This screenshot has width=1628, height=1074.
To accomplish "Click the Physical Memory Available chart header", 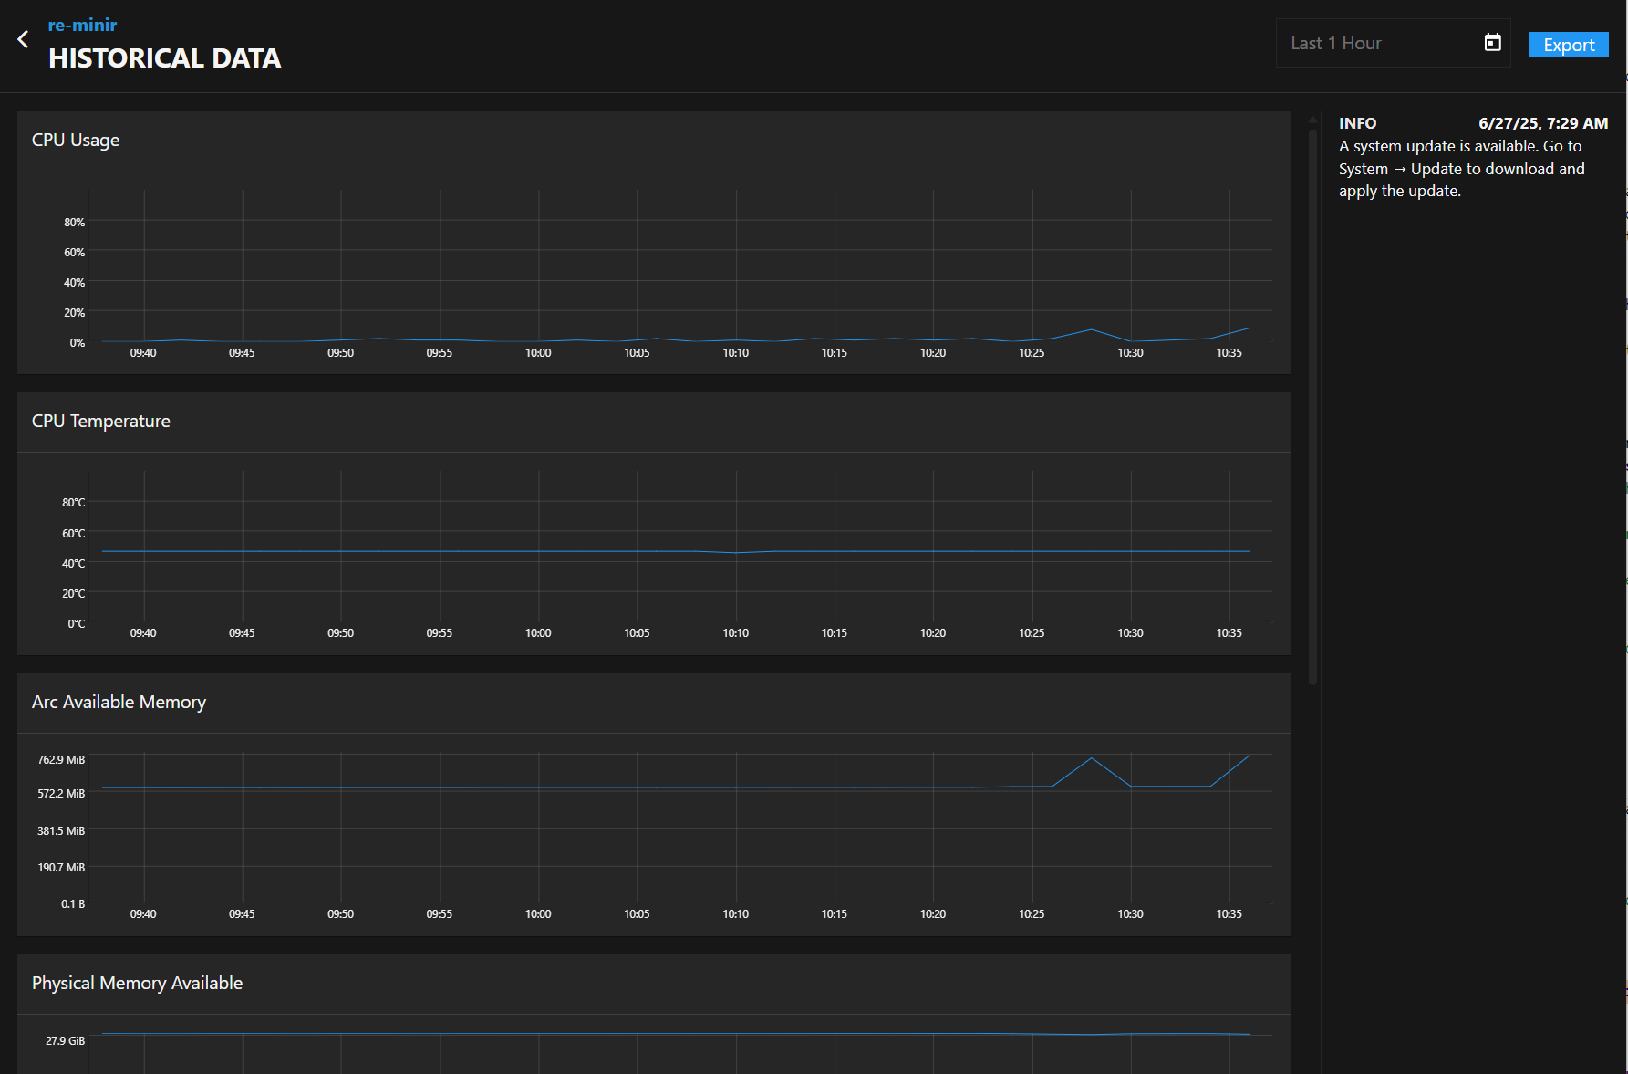I will point(137,984).
